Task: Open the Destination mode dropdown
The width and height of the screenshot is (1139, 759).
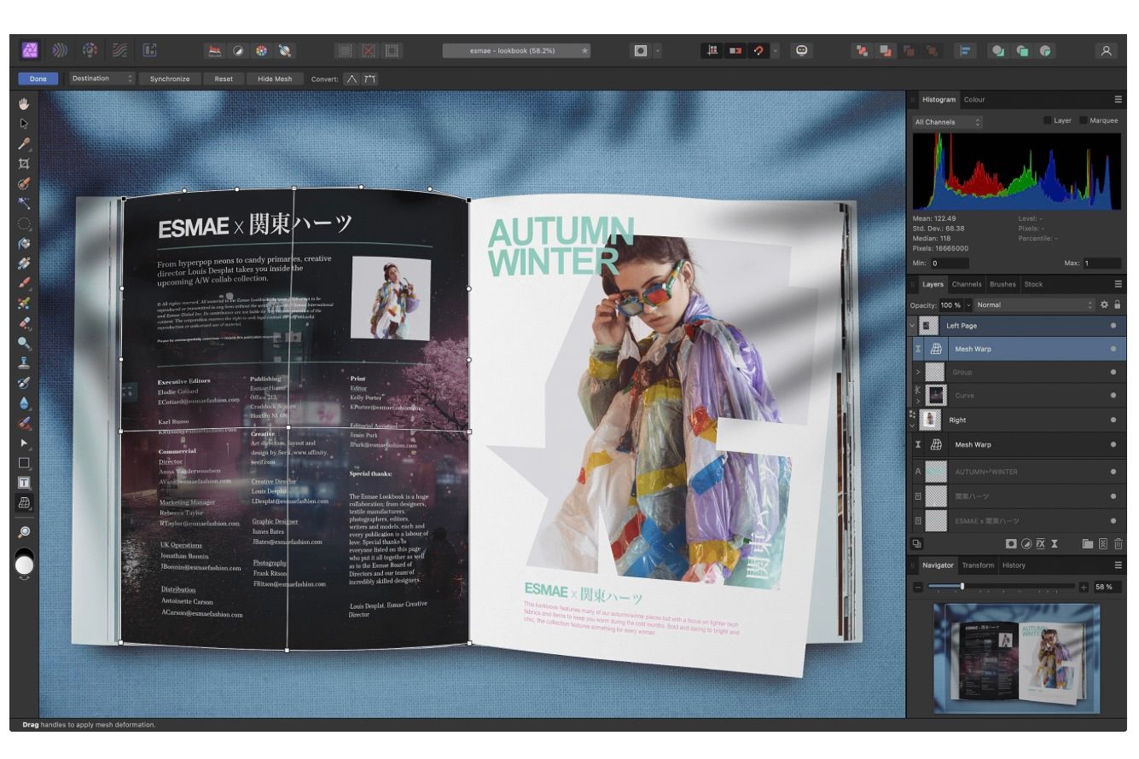Action: coord(102,78)
